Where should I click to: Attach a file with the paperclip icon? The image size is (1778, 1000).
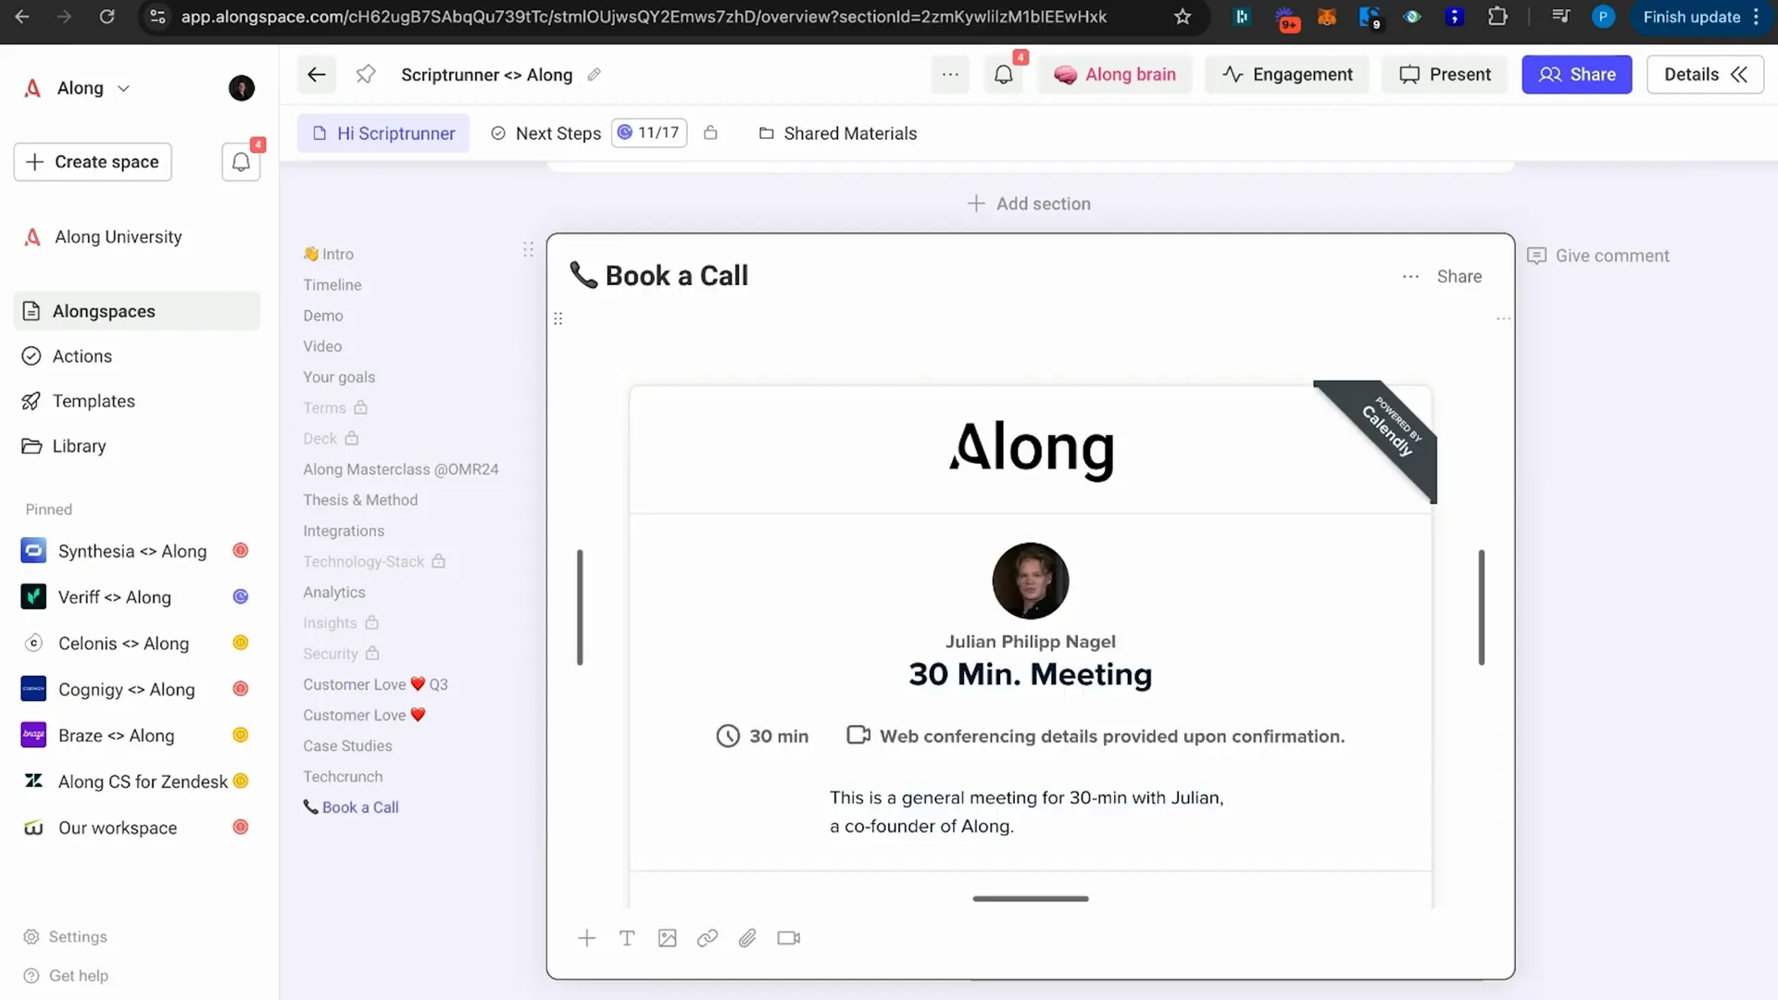click(747, 939)
